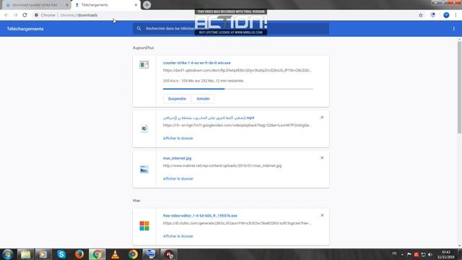Close the Téléchargements tab
Image resolution: width=462 pixels, height=260 pixels.
[x=136, y=5]
